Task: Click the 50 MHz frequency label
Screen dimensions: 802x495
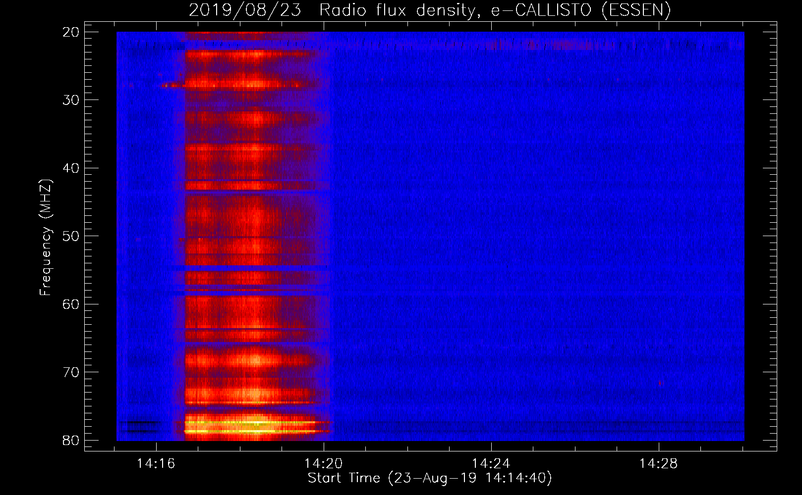Action: pos(71,236)
